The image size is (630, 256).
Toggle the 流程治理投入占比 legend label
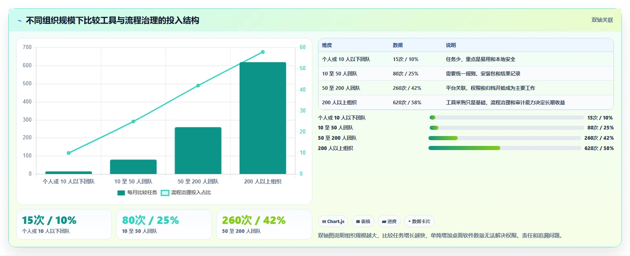click(x=191, y=193)
